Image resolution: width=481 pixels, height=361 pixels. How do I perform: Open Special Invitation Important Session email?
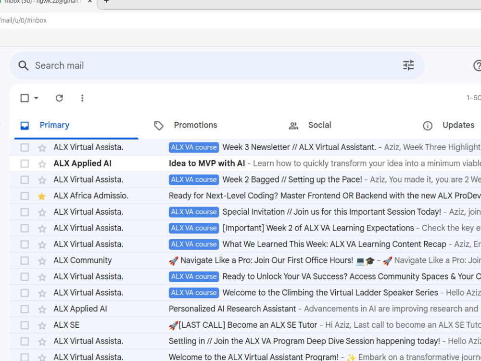point(331,212)
